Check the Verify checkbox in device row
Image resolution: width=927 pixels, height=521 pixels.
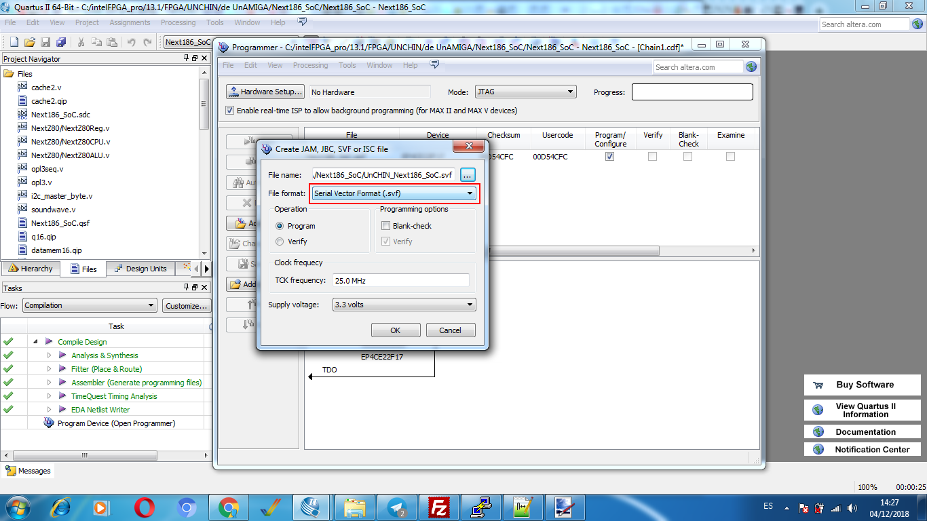point(652,157)
